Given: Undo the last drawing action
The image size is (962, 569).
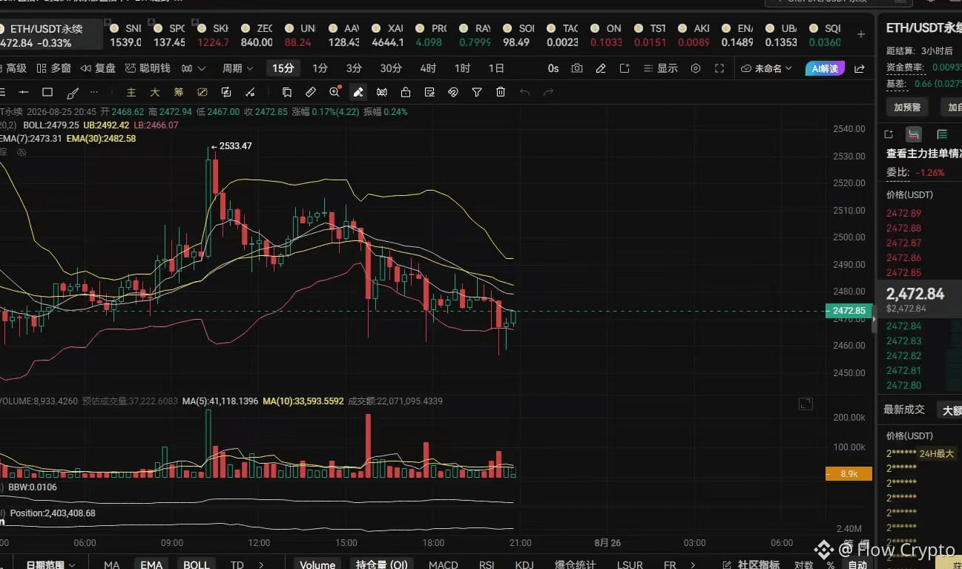Looking at the screenshot, I should click(x=525, y=93).
